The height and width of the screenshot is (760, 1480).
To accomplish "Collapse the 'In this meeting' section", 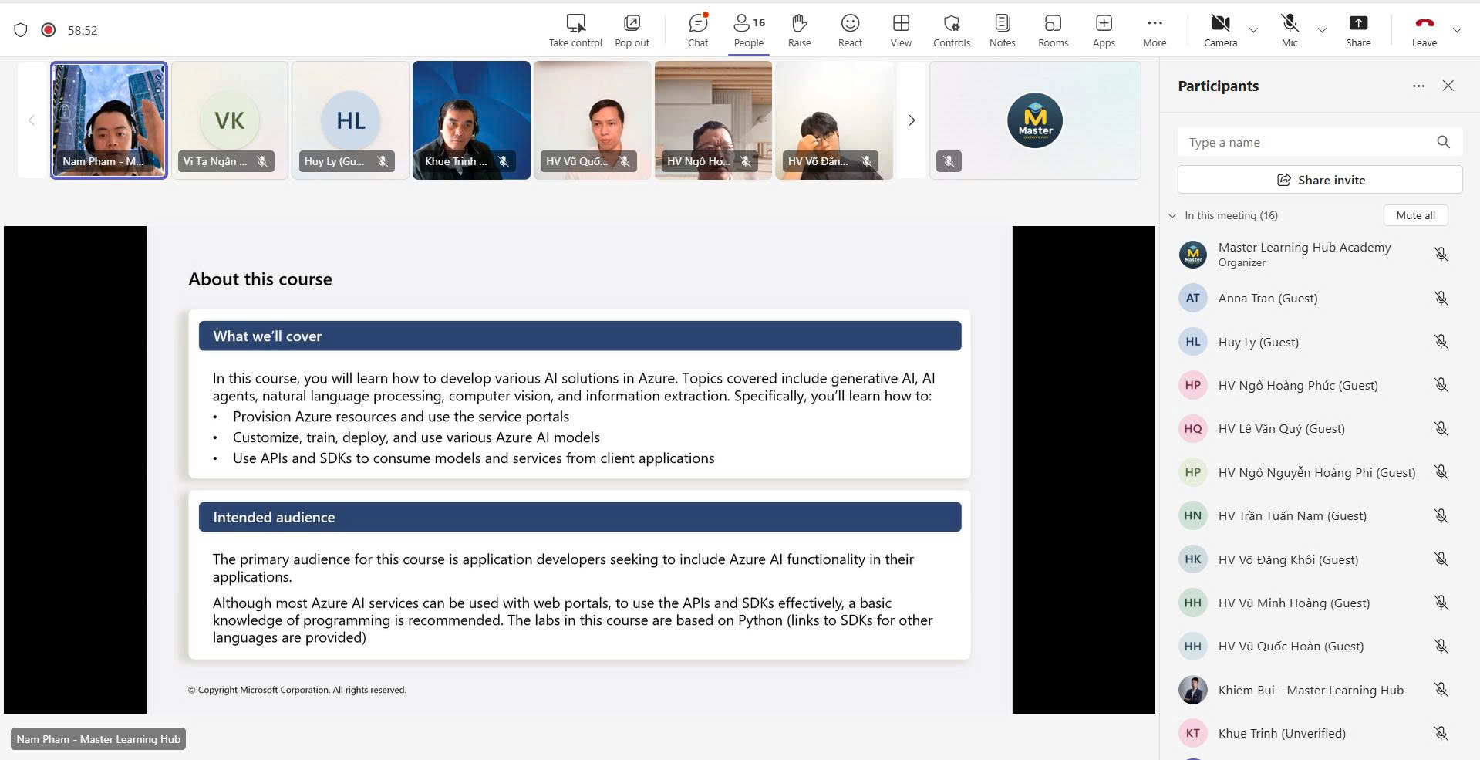I will click(x=1172, y=216).
